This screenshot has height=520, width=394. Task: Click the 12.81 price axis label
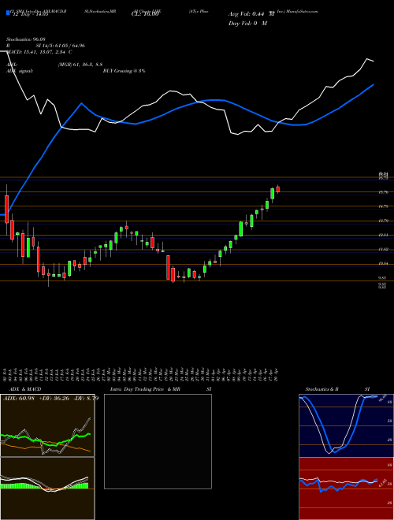click(383, 235)
